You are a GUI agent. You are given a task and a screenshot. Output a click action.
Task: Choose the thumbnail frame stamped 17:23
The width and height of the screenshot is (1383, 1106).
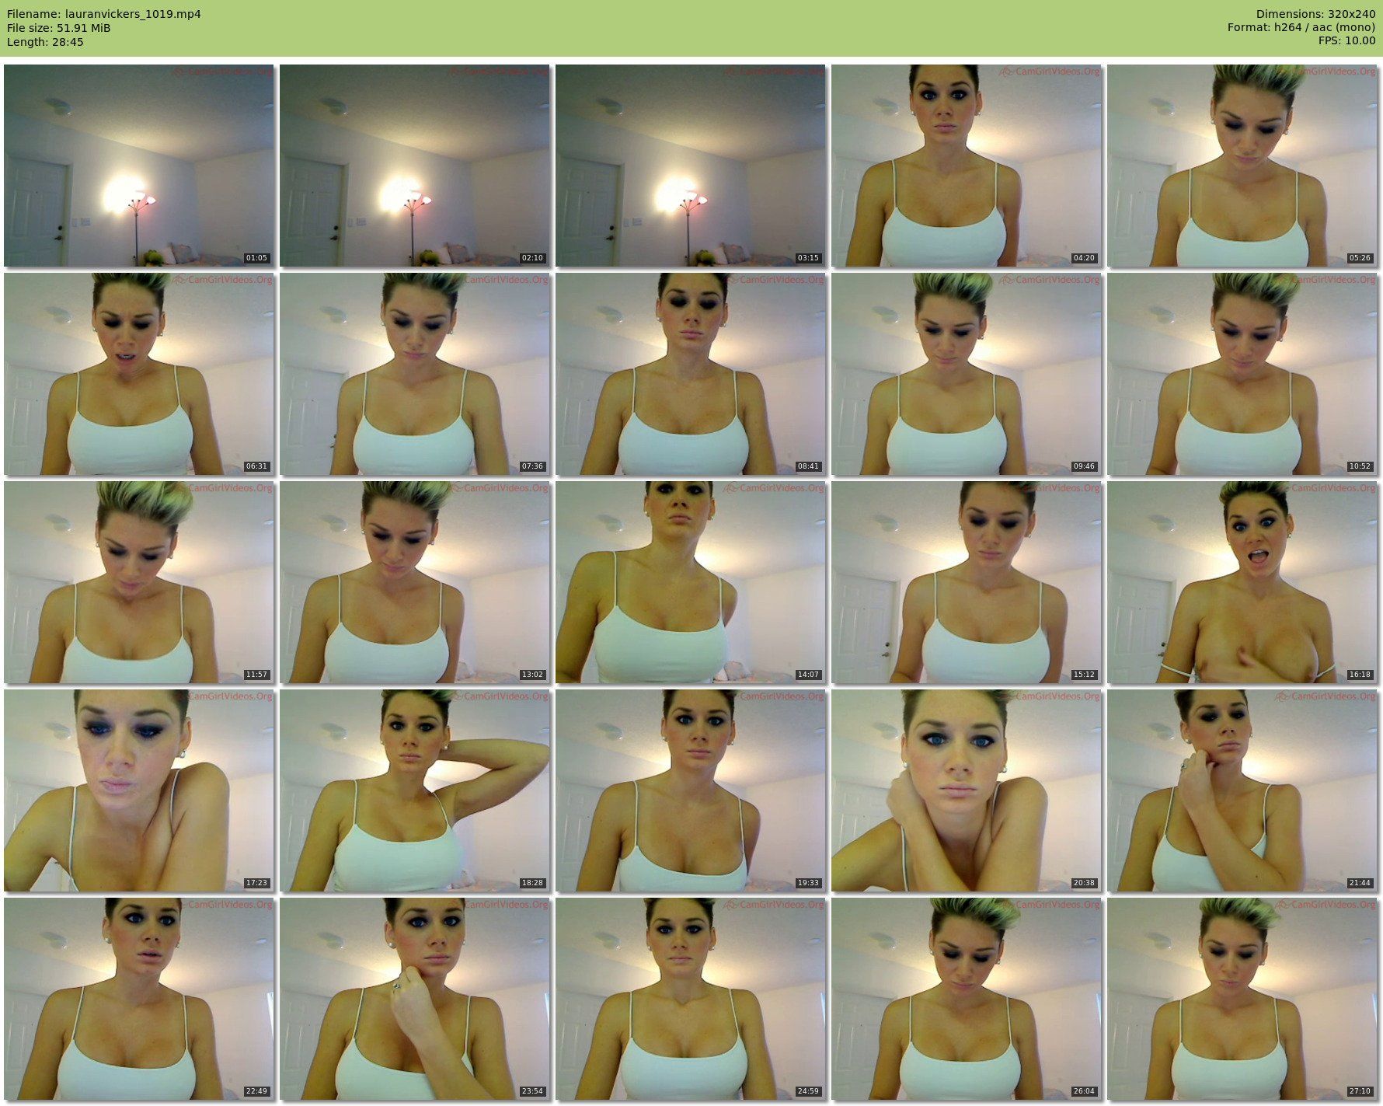pyautogui.click(x=139, y=790)
